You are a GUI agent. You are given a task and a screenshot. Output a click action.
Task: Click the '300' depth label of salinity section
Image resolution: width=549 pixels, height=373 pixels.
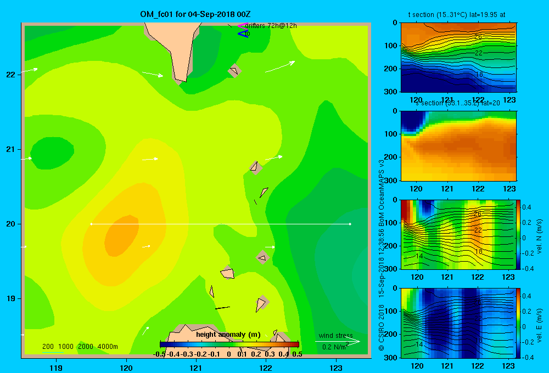391,180
